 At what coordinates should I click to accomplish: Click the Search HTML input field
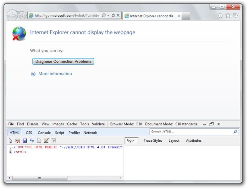[191, 132]
